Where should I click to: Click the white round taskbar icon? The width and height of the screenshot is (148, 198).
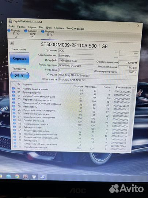34,177
